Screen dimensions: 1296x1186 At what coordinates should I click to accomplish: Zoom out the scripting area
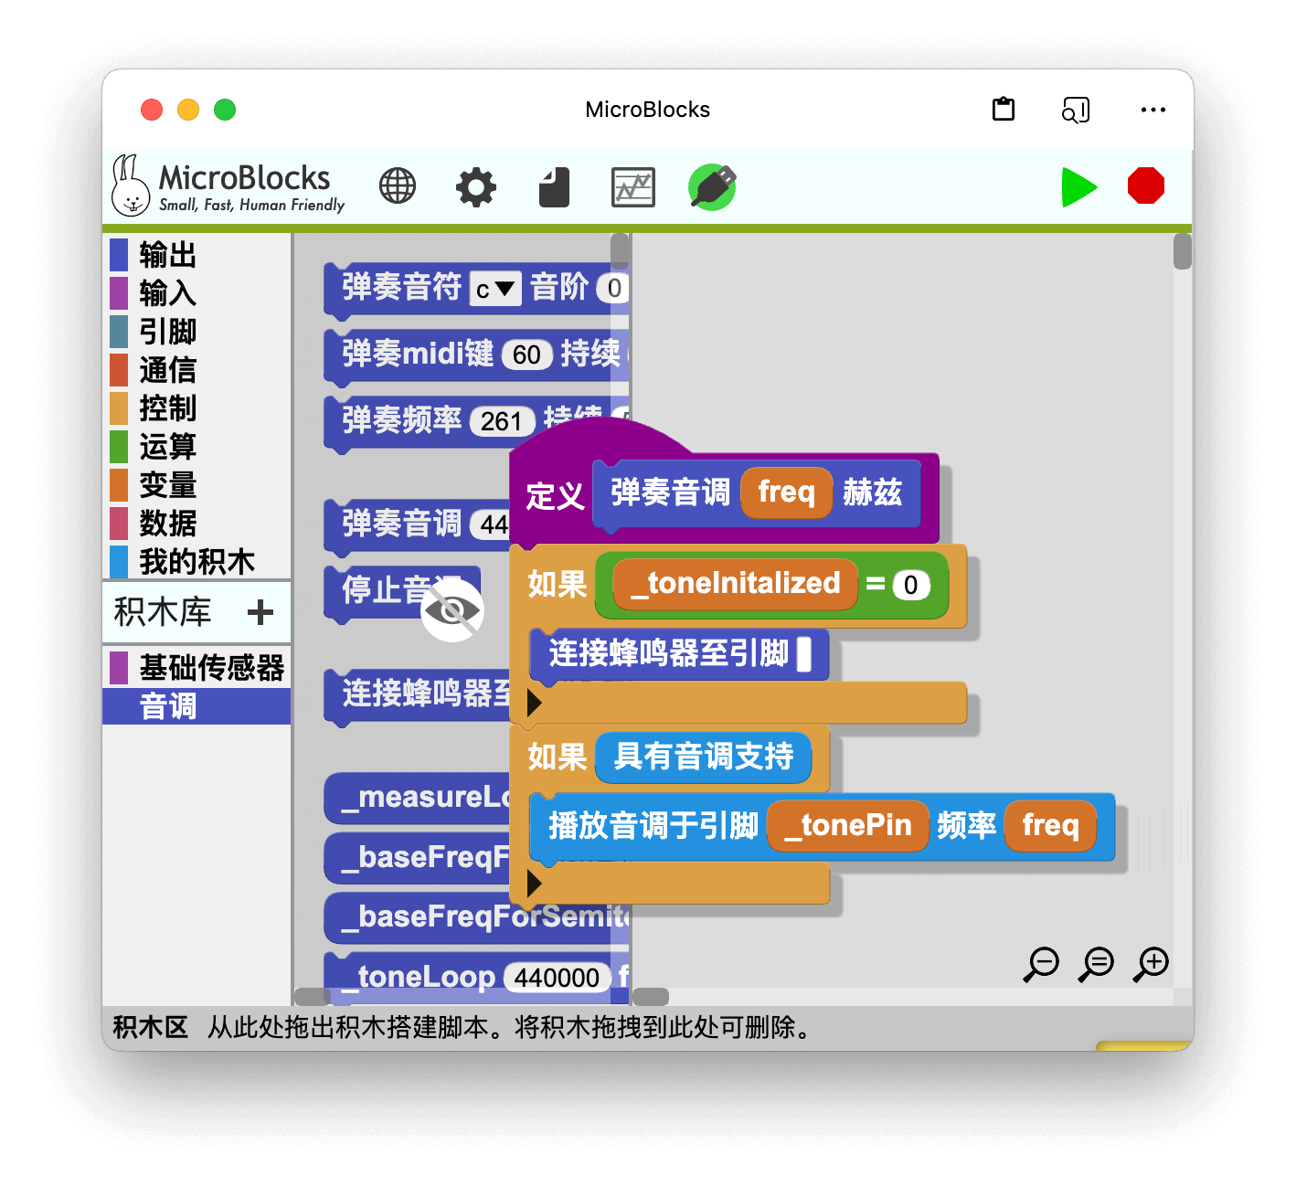point(1041,964)
